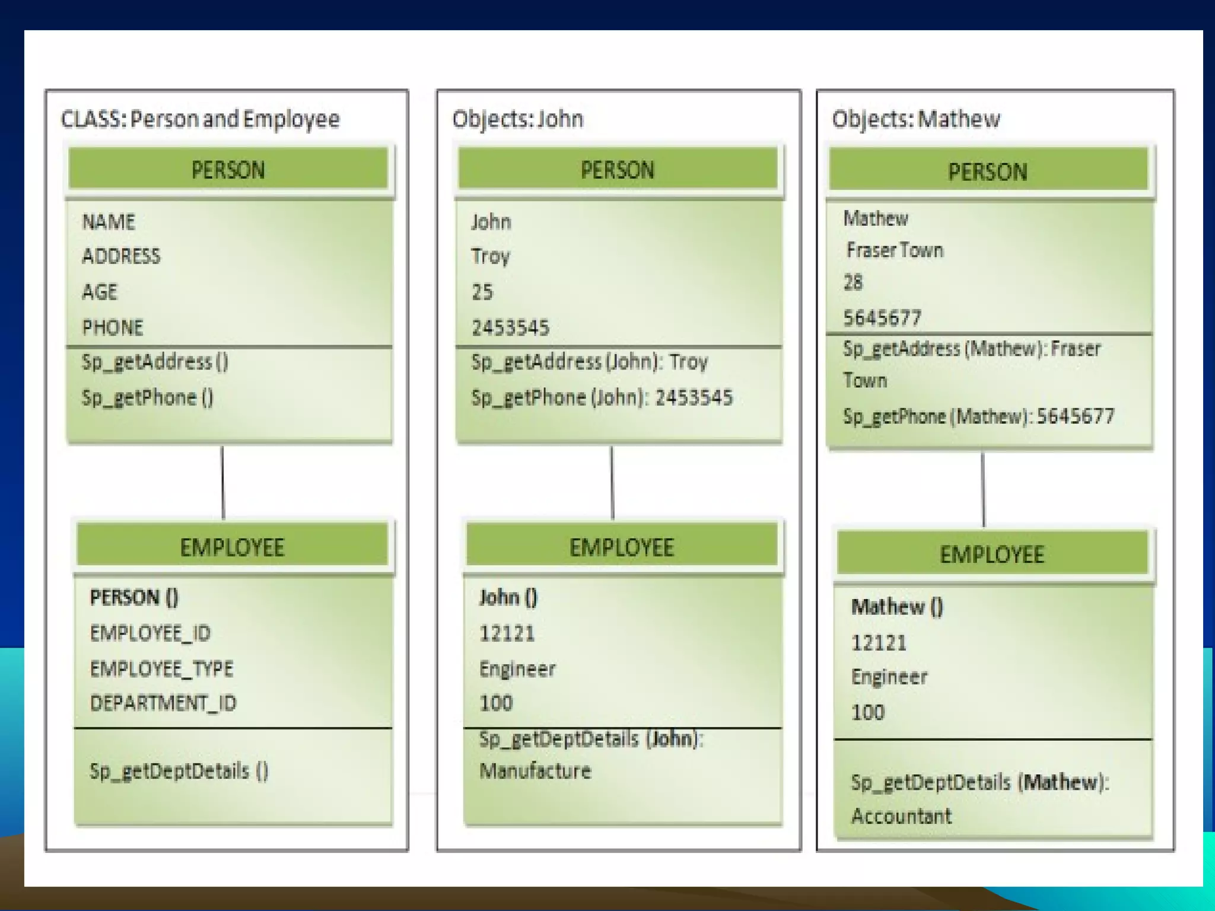Image resolution: width=1215 pixels, height=911 pixels.
Task: Click Mathew's 'Accountant' department text
Action: click(x=901, y=817)
